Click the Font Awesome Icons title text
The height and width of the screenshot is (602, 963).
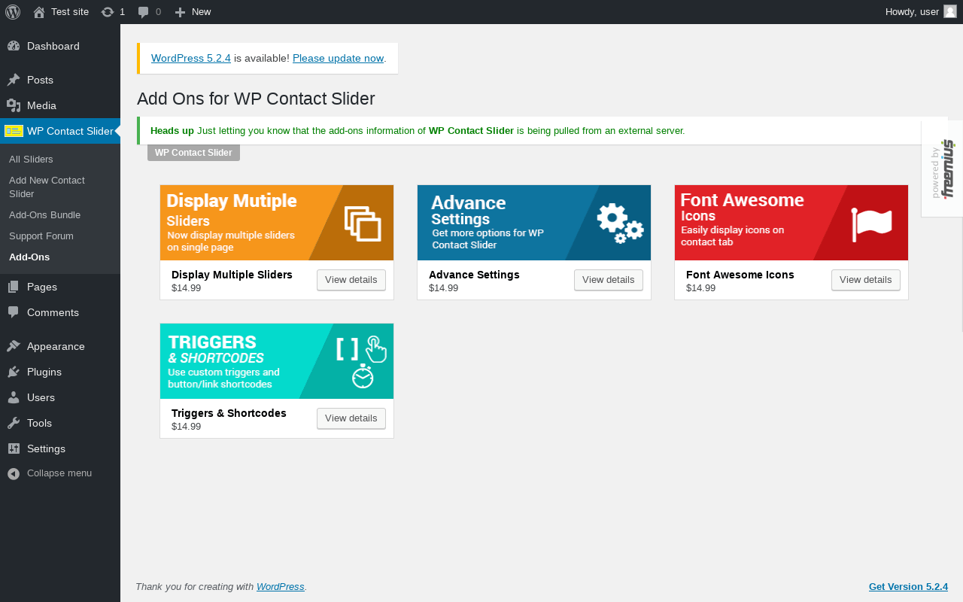[740, 275]
